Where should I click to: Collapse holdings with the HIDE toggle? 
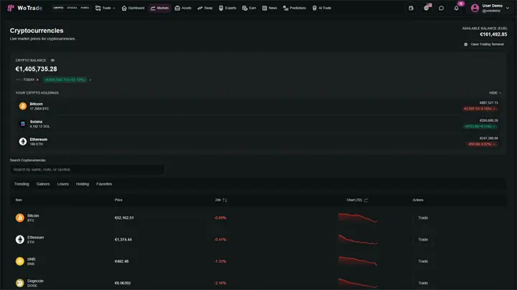click(x=495, y=92)
